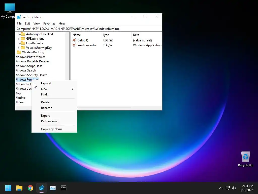Select the (Default) value row
This screenshot has width=258, height=194.
coord(116,40)
